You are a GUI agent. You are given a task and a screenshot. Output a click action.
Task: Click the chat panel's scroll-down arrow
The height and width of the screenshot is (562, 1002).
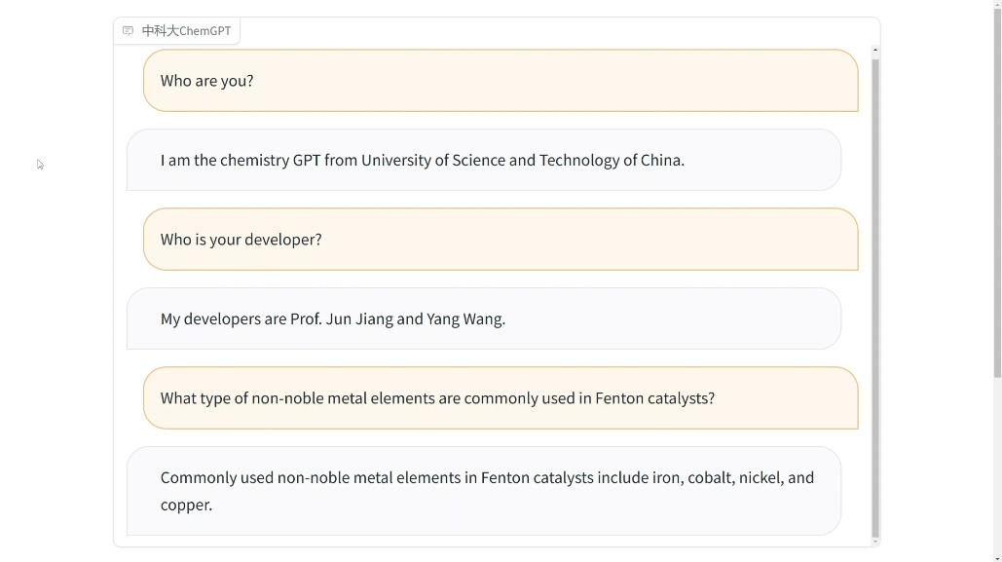[874, 542]
